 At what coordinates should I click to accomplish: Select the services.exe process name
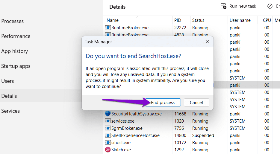123,121
